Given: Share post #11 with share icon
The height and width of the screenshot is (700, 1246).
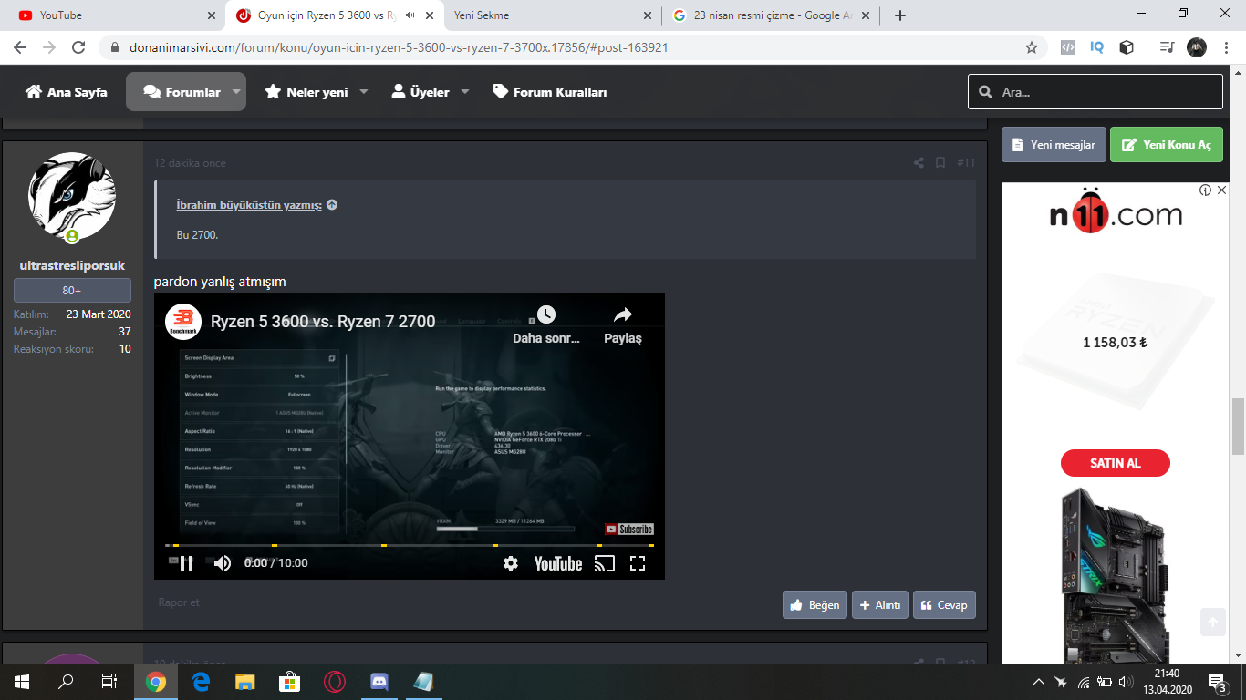Looking at the screenshot, I should (919, 163).
